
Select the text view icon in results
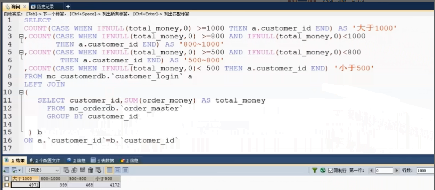(x=126, y=170)
